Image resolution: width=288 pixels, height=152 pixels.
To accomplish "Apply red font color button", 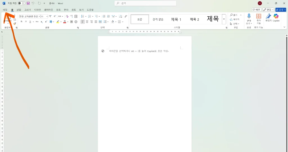I will point(65,22).
